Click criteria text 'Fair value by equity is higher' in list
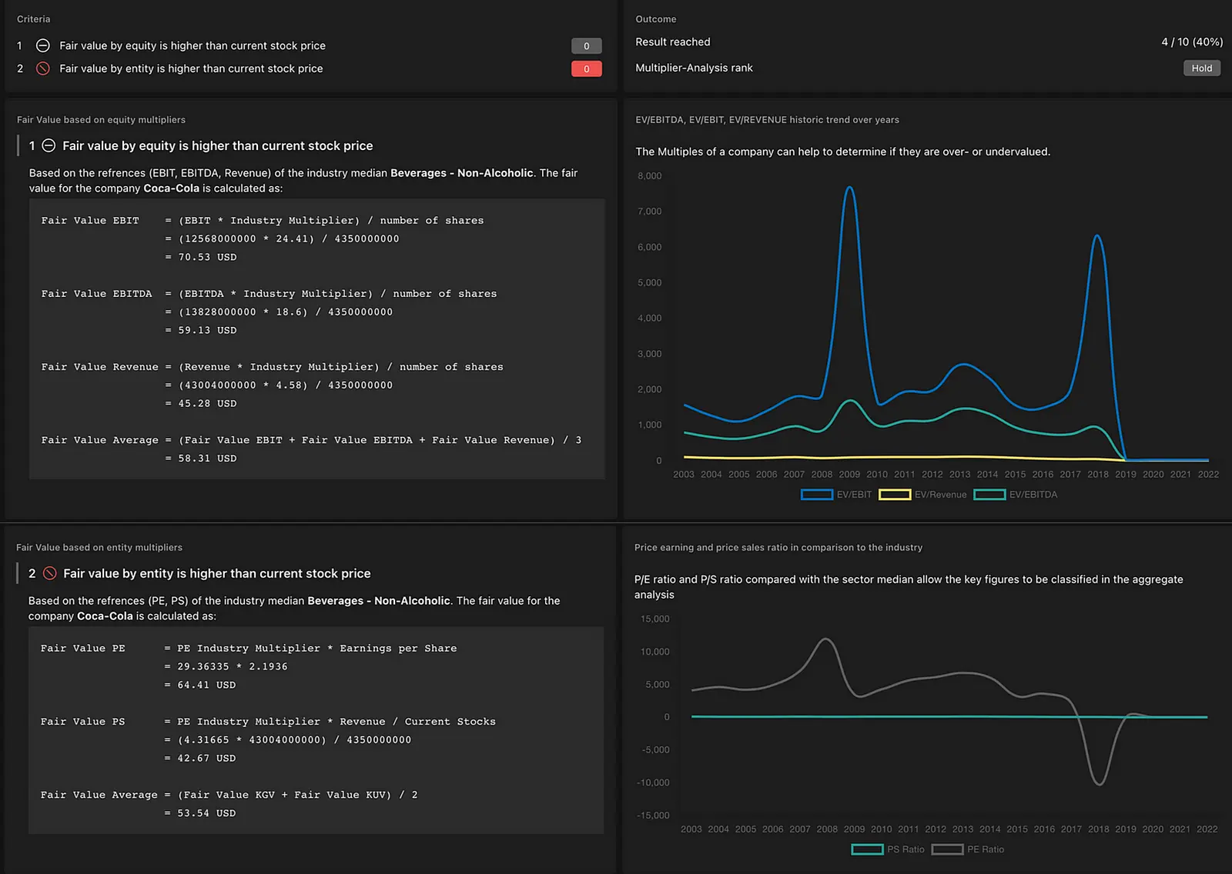 192,46
